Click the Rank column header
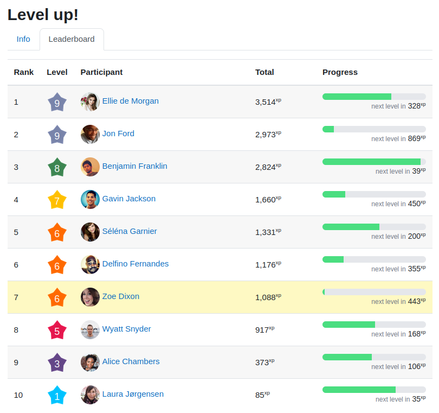Image resolution: width=439 pixels, height=413 pixels. pyautogui.click(x=24, y=72)
